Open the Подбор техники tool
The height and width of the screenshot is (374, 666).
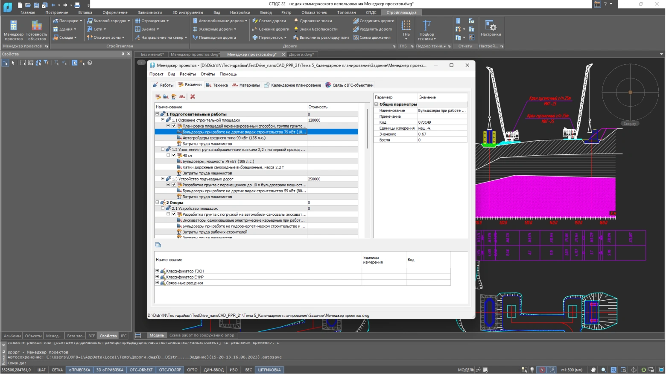[x=426, y=30]
